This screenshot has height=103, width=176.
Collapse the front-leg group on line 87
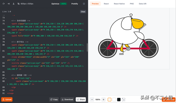[x=6, y=78]
